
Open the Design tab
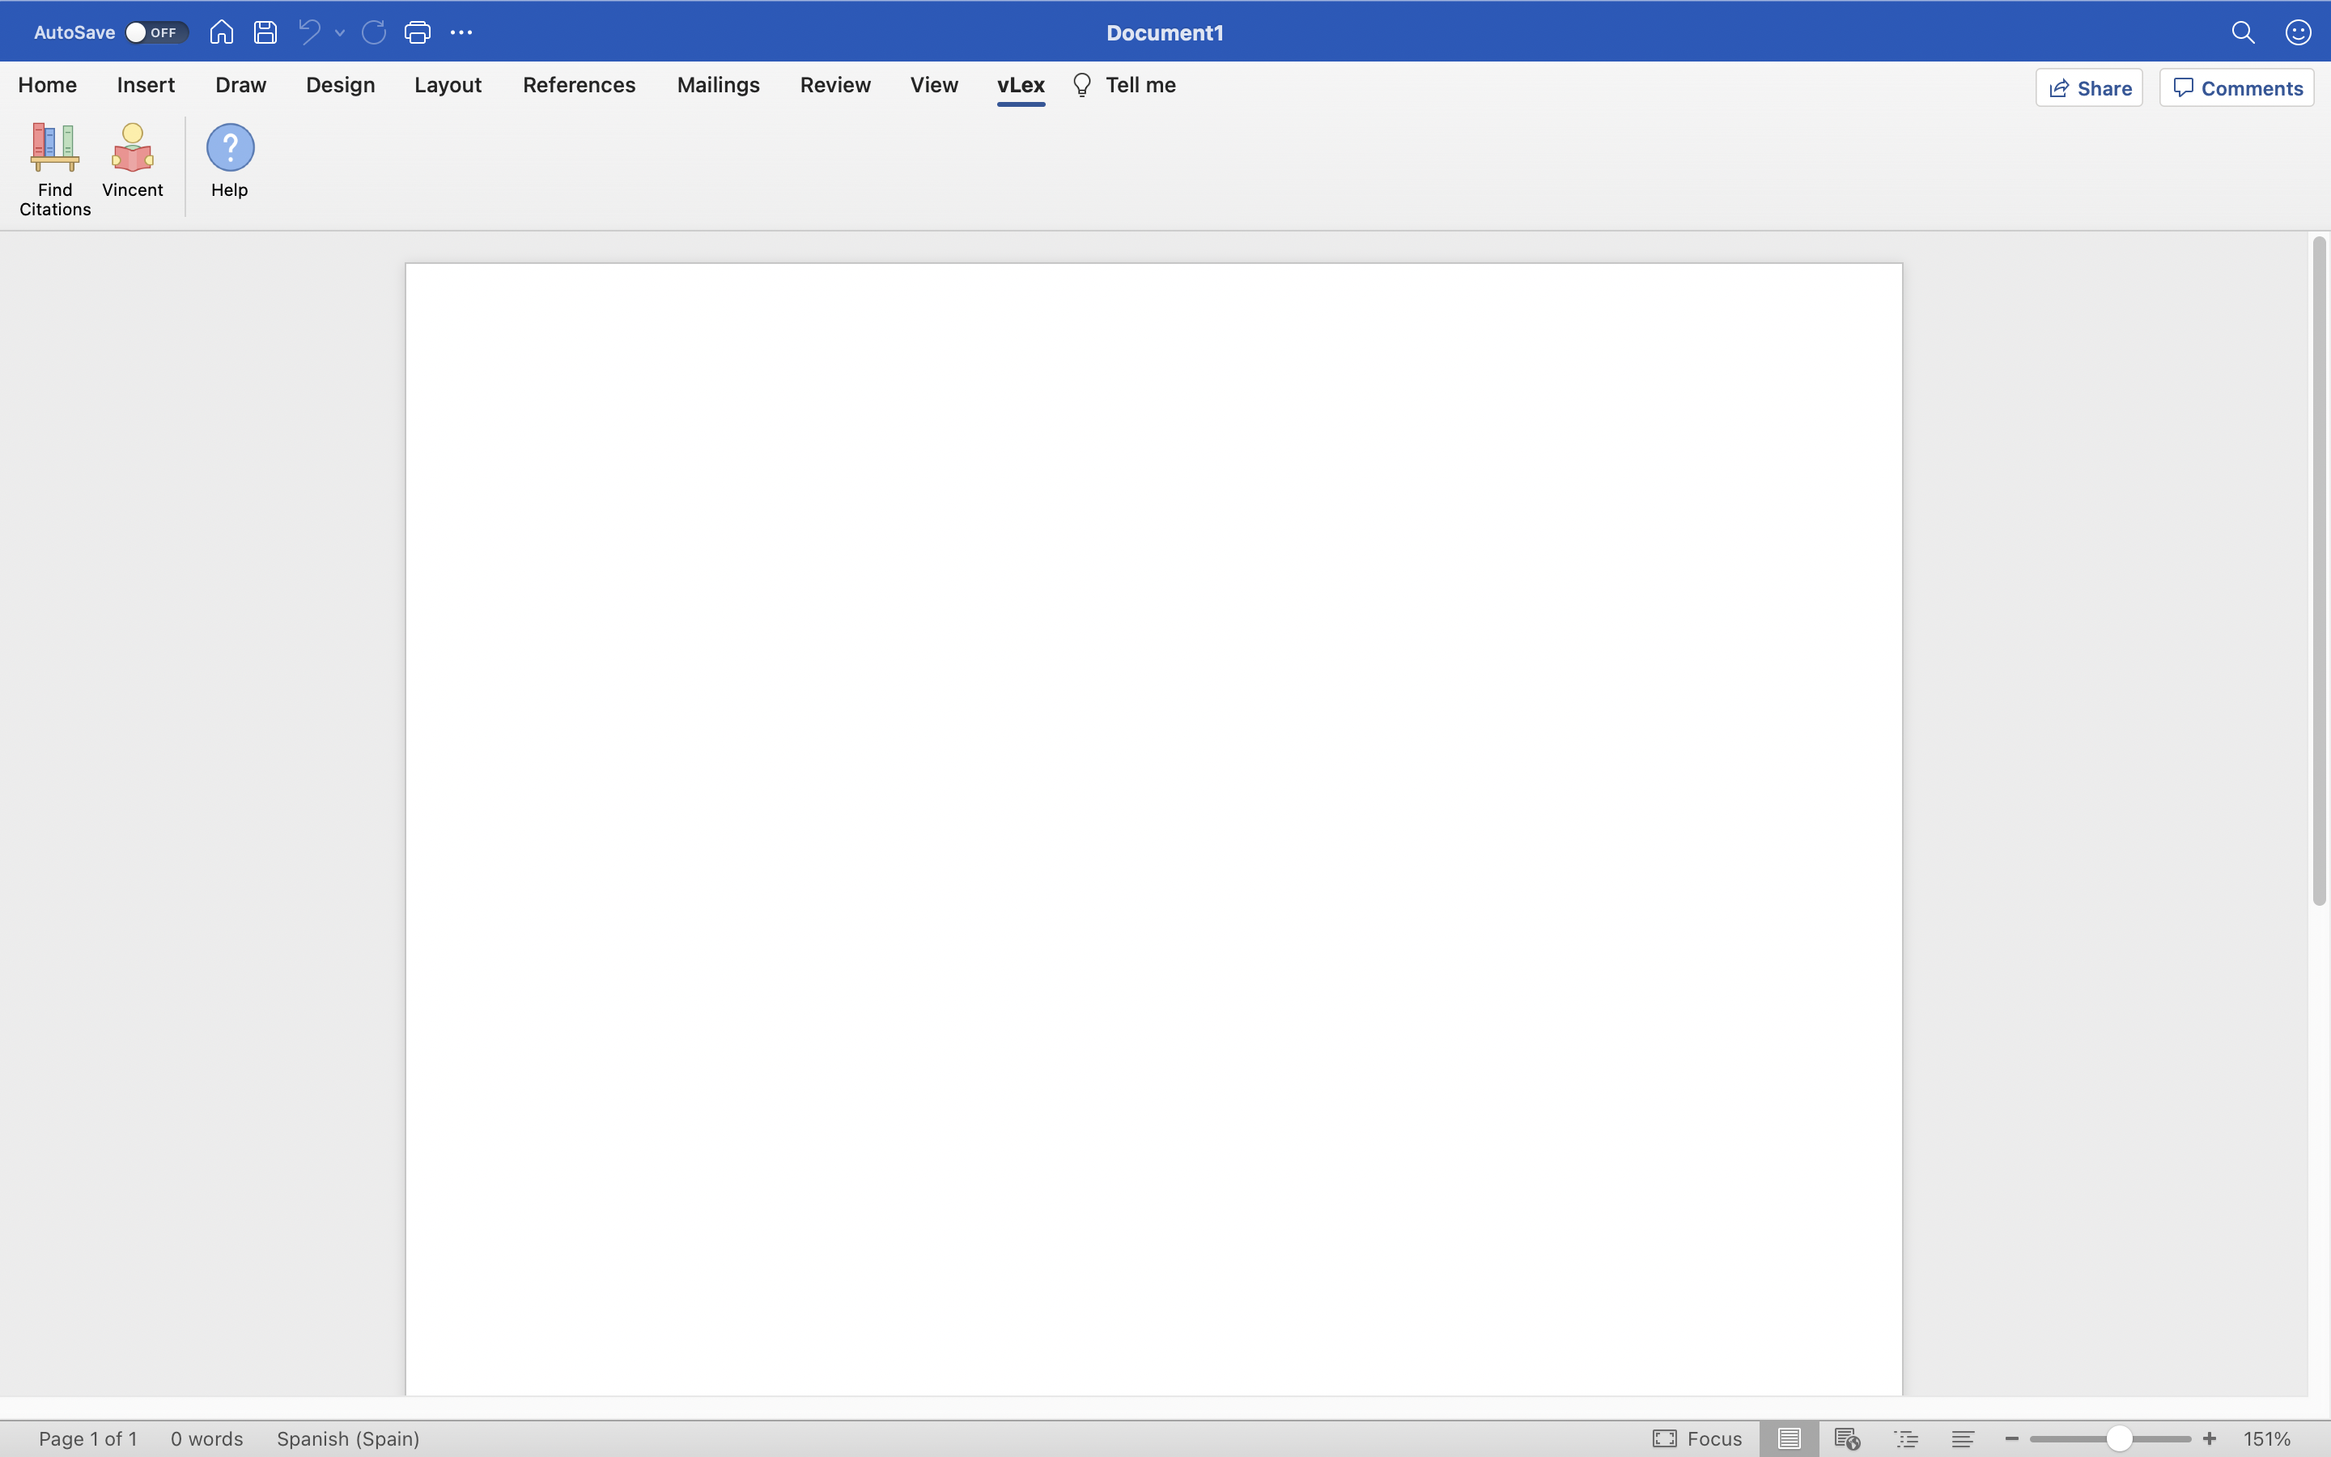tap(340, 85)
